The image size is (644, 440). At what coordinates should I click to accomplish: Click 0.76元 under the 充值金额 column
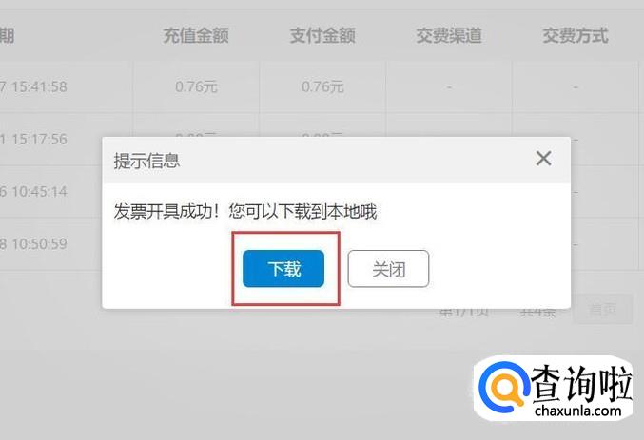tap(196, 86)
